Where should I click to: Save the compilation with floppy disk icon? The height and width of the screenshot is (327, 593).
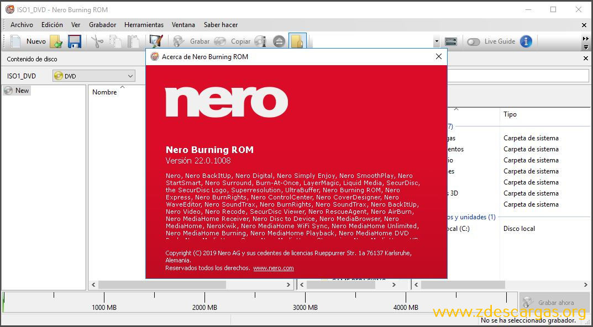pos(75,41)
